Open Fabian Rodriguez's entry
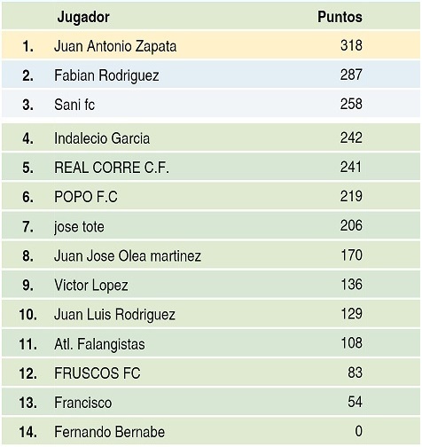 [x=106, y=75]
